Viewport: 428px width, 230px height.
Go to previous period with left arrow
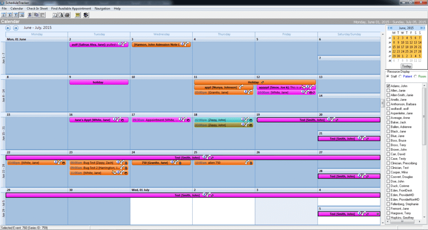tap(8, 28)
